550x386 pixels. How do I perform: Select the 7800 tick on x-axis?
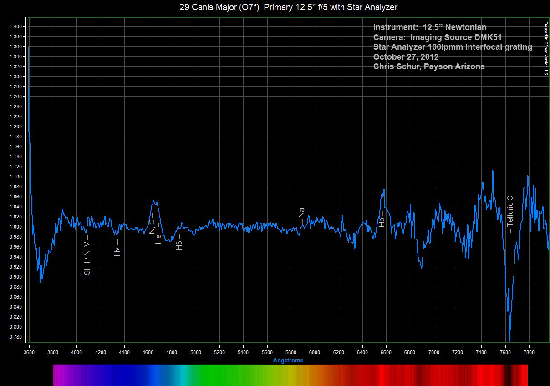coord(529,352)
